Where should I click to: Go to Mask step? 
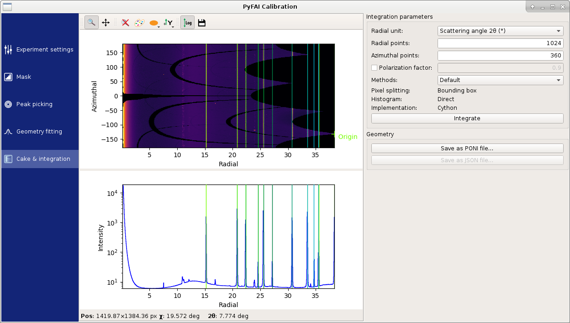(x=40, y=77)
